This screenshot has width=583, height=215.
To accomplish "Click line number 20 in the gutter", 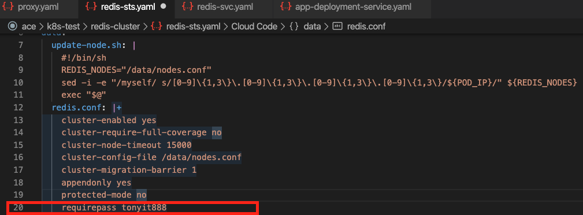I will pos(18,207).
